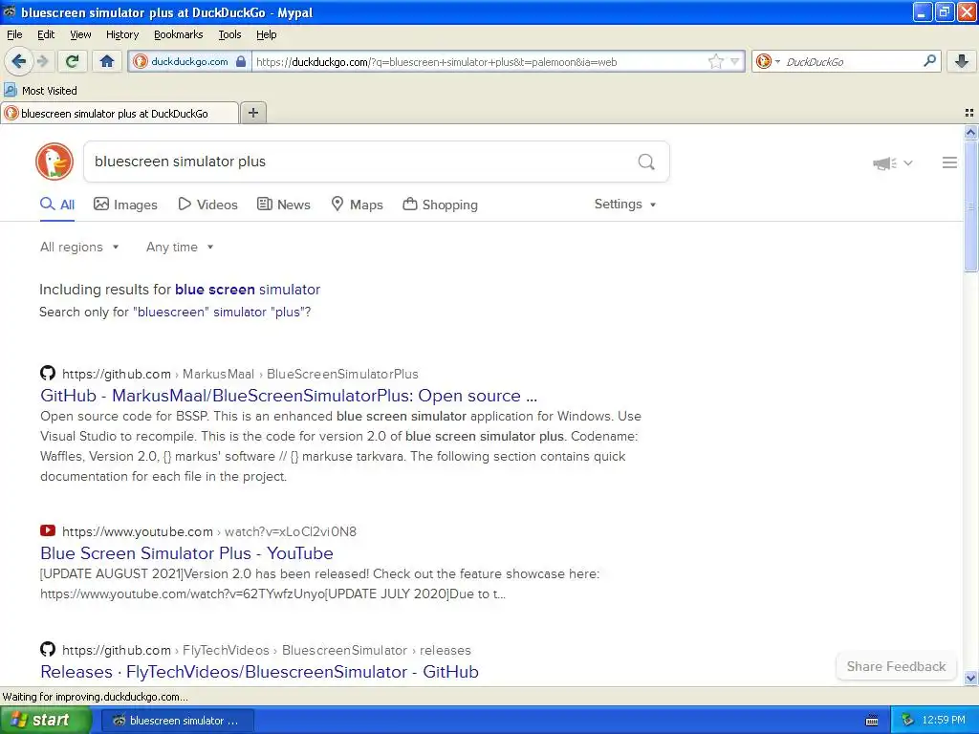The image size is (979, 734).
Task: Click the github.com MarkusMaal breadcrumb URL
Action: pyautogui.click(x=240, y=374)
